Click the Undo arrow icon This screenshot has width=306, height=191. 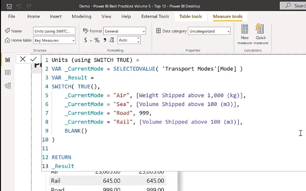click(19, 6)
